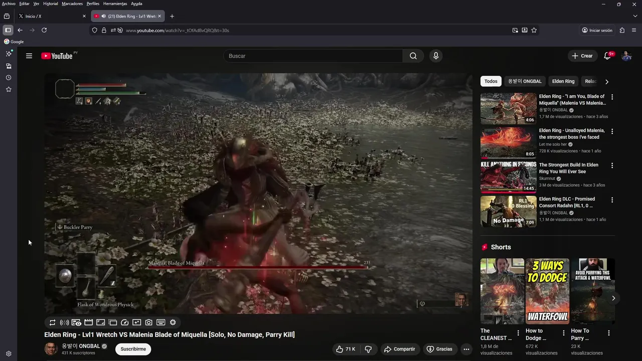Open the Archivo menu
Image resolution: width=642 pixels, height=361 pixels.
(9, 4)
